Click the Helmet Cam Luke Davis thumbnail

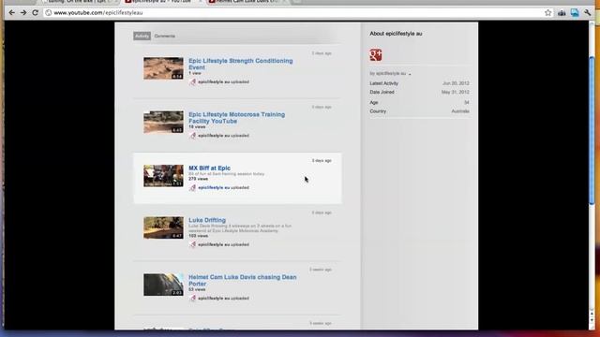163,285
